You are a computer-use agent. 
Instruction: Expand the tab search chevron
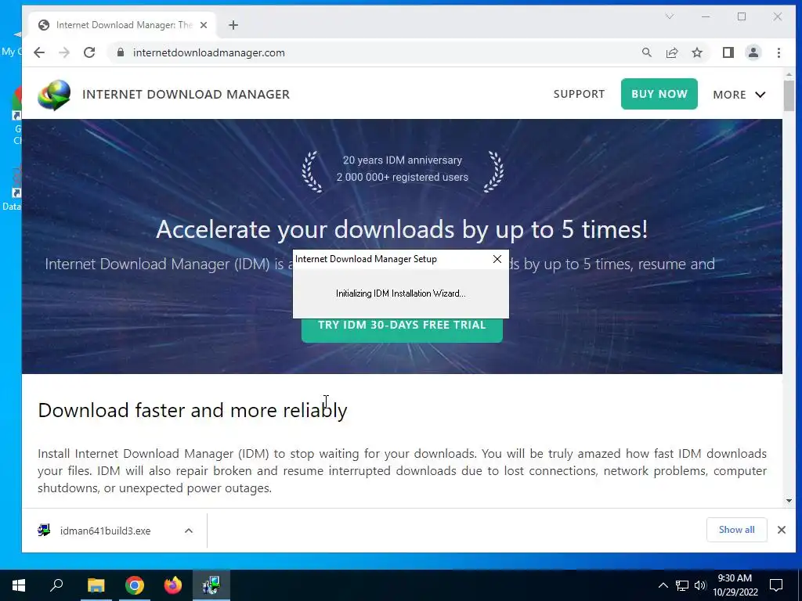click(670, 17)
